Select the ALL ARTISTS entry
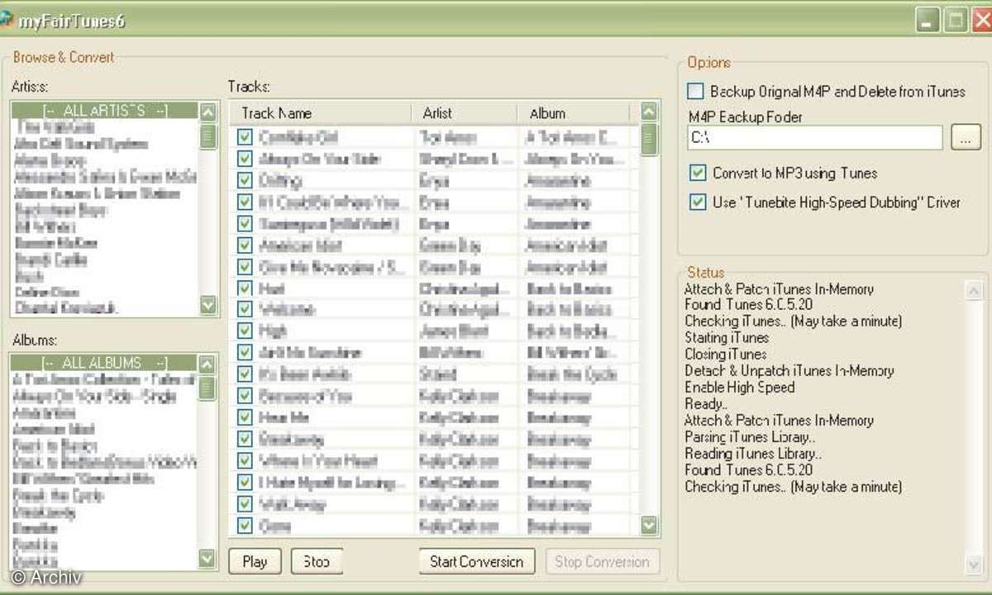The height and width of the screenshot is (595, 992). [105, 111]
